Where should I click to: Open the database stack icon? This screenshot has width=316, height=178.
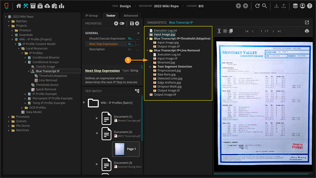tap(295, 6)
